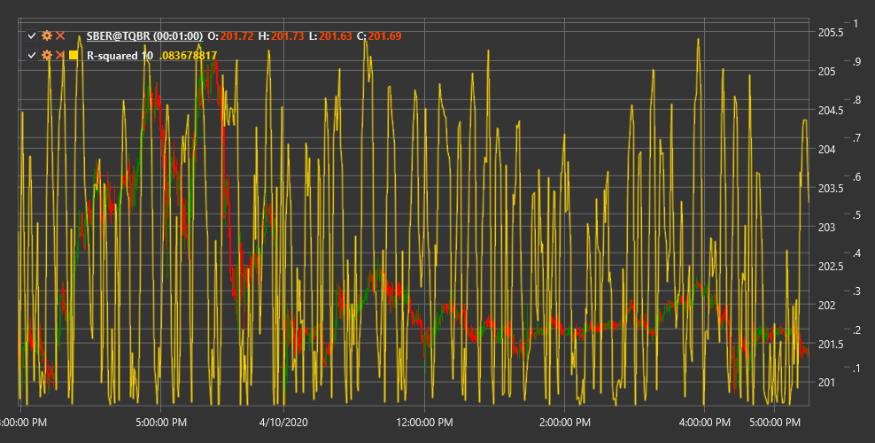Click the 205.5 price axis label
Image resolution: width=875 pixels, height=443 pixels.
pyautogui.click(x=831, y=33)
